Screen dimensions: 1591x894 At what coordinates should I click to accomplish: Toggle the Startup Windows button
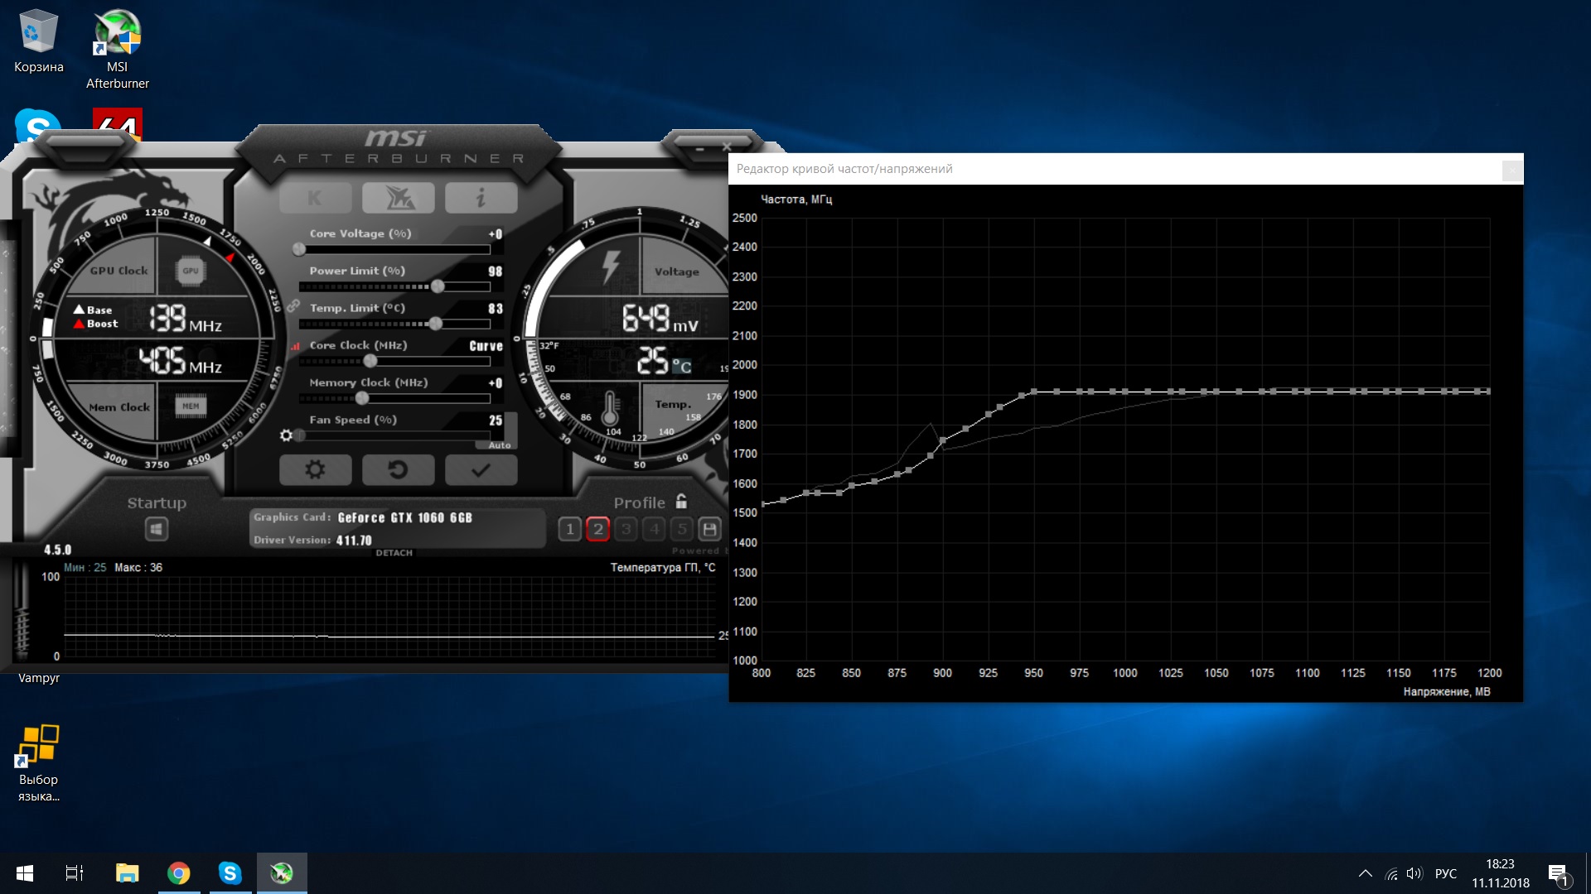click(156, 529)
